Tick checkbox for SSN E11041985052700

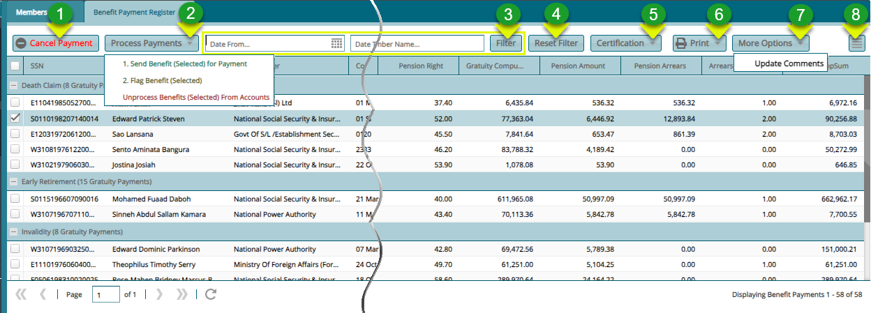pos(15,102)
